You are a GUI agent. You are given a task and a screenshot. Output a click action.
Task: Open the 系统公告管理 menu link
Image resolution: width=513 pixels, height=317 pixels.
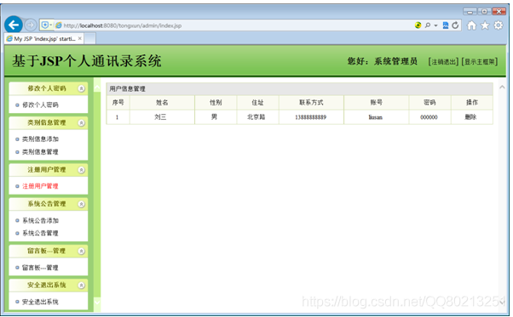(x=40, y=233)
